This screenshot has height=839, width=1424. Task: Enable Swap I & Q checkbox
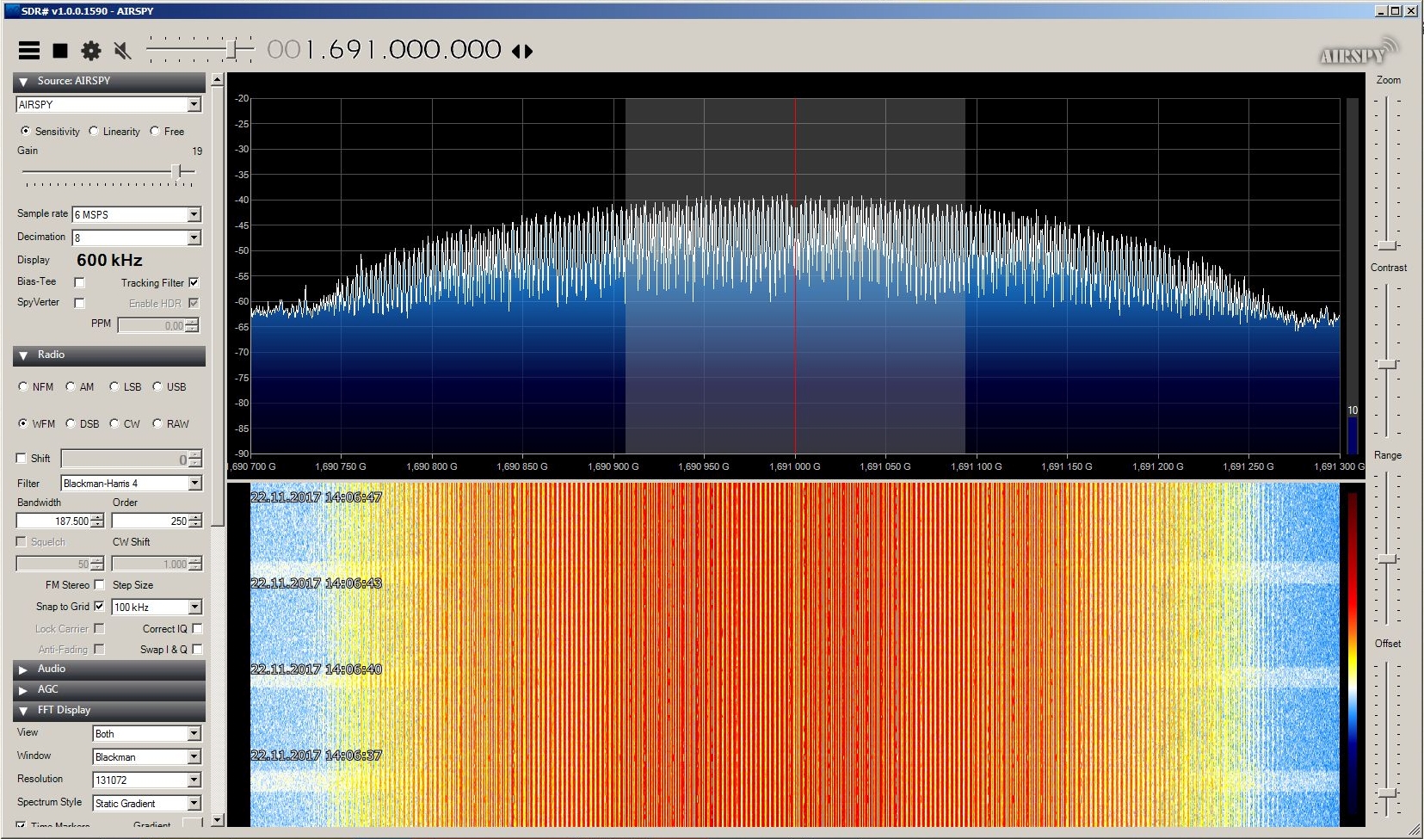[x=198, y=650]
